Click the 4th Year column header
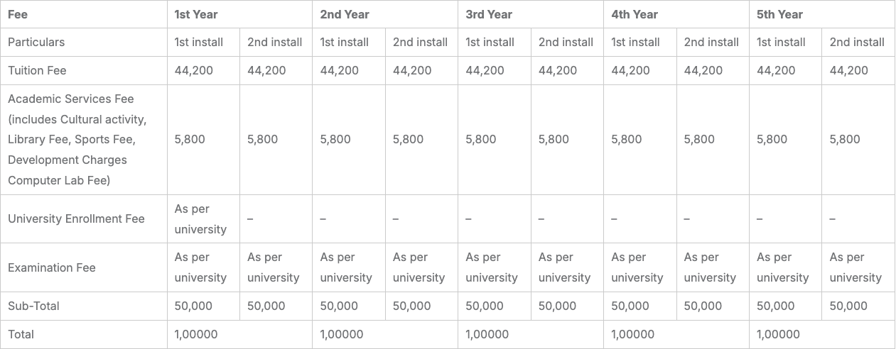The width and height of the screenshot is (896, 349). coord(635,14)
